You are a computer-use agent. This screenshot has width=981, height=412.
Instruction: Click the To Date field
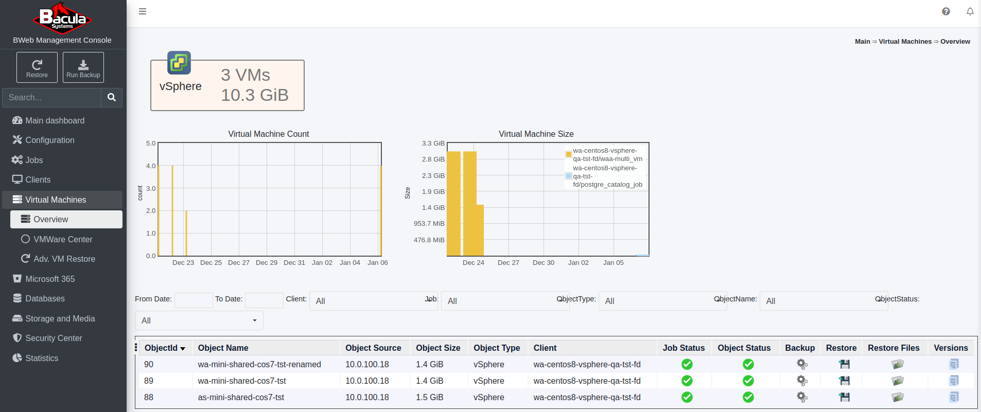(264, 300)
